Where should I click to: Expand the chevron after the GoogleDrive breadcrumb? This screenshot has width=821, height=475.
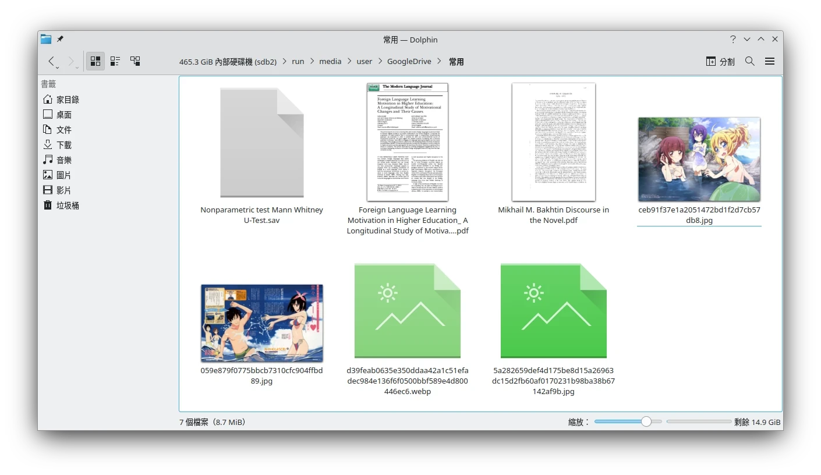[439, 62]
